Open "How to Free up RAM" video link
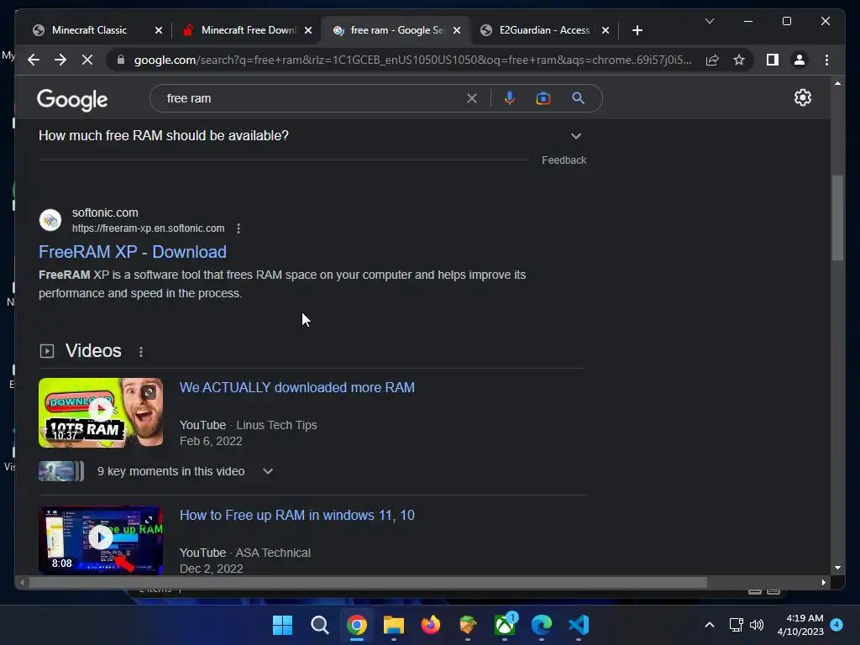 [296, 515]
